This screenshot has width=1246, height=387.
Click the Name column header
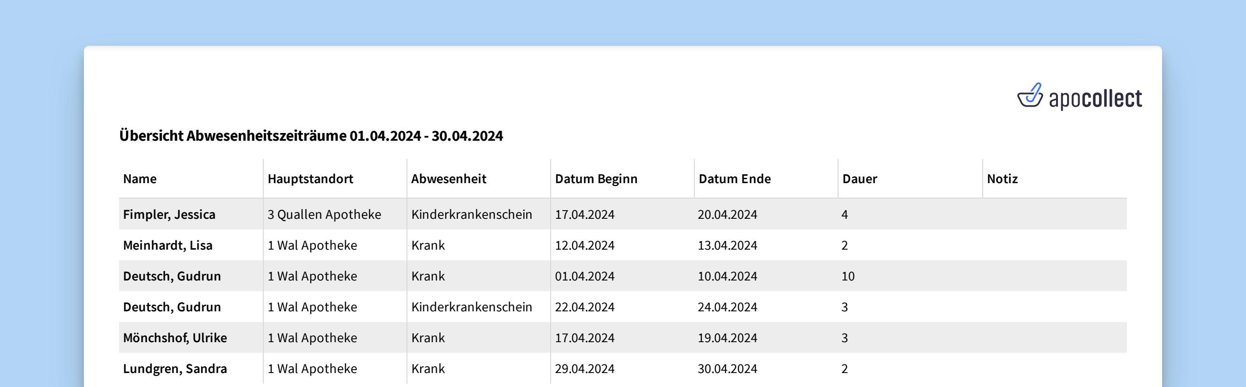tap(140, 179)
